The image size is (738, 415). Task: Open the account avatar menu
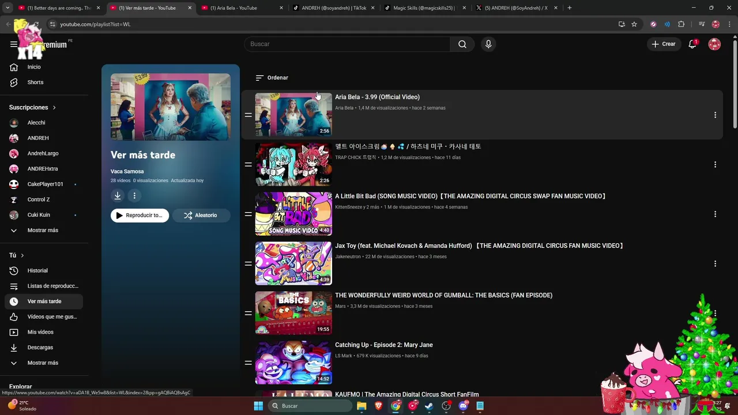(714, 44)
